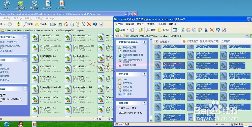Click 共享此文件夹 in the Programs window sidebar

(7, 51)
